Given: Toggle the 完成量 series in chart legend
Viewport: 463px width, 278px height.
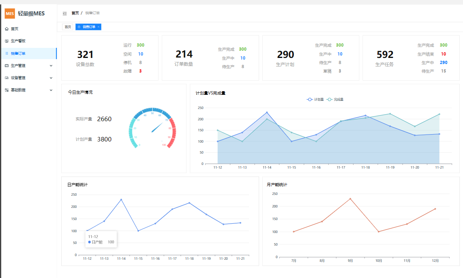Looking at the screenshot, I should click(335, 99).
